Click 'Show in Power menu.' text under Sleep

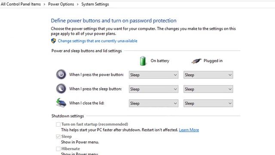(x=80, y=142)
